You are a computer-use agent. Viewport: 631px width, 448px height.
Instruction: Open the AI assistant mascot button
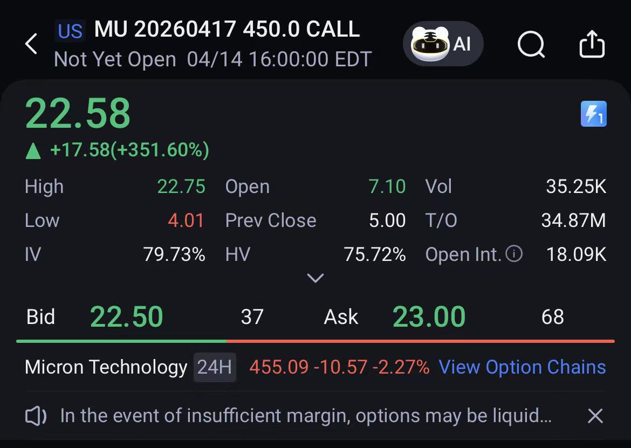pyautogui.click(x=443, y=44)
